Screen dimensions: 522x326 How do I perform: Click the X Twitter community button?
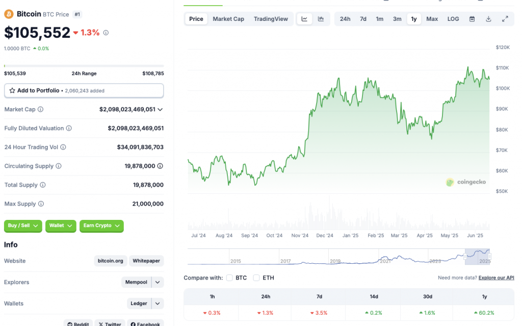[x=110, y=323]
